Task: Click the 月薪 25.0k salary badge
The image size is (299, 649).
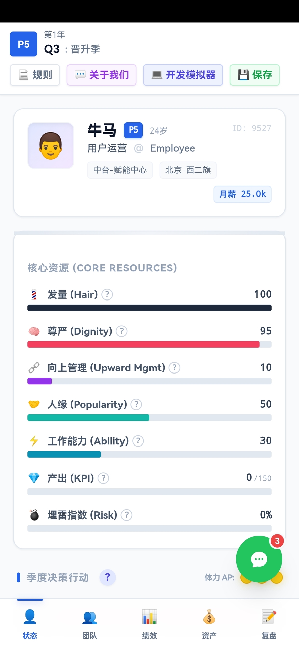Action: tap(242, 194)
